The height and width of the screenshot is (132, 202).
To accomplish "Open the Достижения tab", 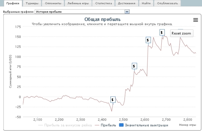I will tap(127, 3).
